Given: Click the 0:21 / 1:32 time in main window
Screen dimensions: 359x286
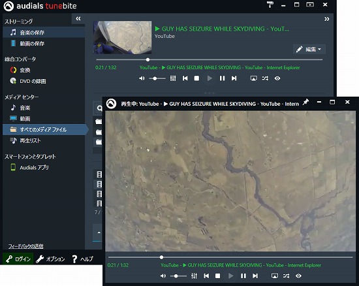Looking at the screenshot, I should pos(106,67).
